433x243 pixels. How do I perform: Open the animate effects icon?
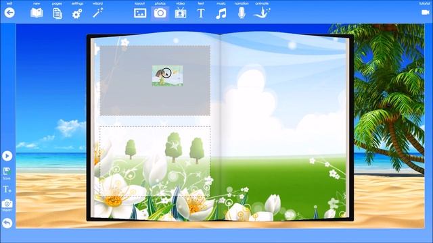(262, 13)
